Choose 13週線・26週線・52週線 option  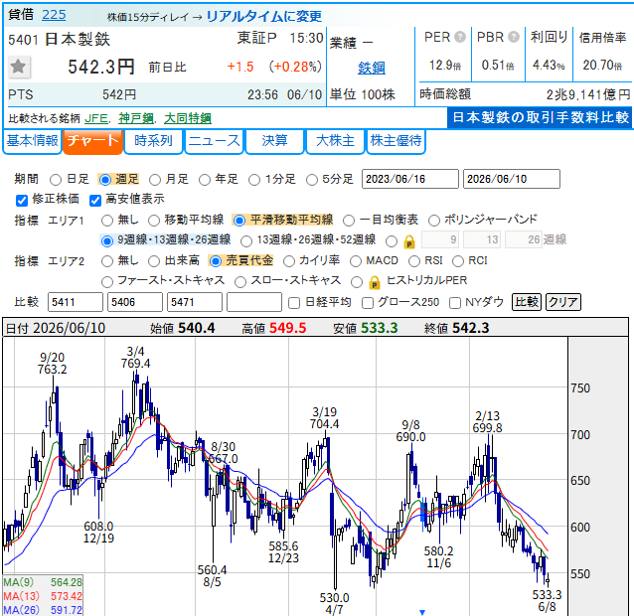[246, 240]
